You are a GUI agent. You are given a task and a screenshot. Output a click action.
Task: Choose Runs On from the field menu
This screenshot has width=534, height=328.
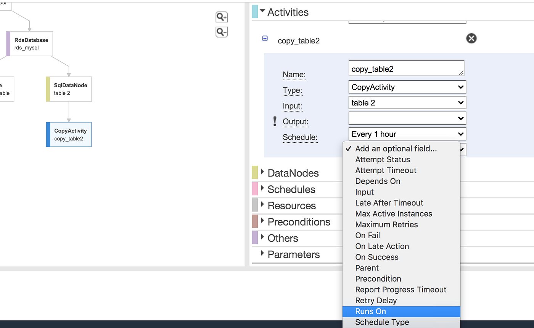(x=370, y=311)
